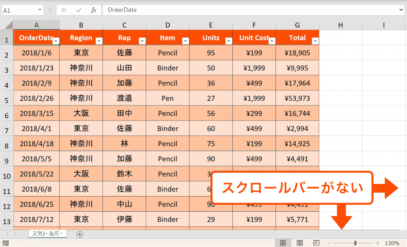Open Total filter dropdown

point(315,41)
